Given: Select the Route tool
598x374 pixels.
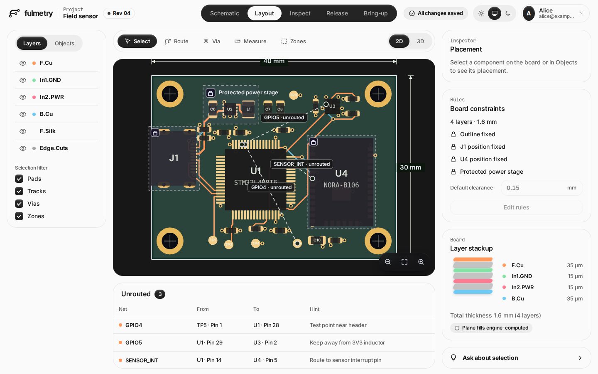Looking at the screenshot, I should pos(176,41).
